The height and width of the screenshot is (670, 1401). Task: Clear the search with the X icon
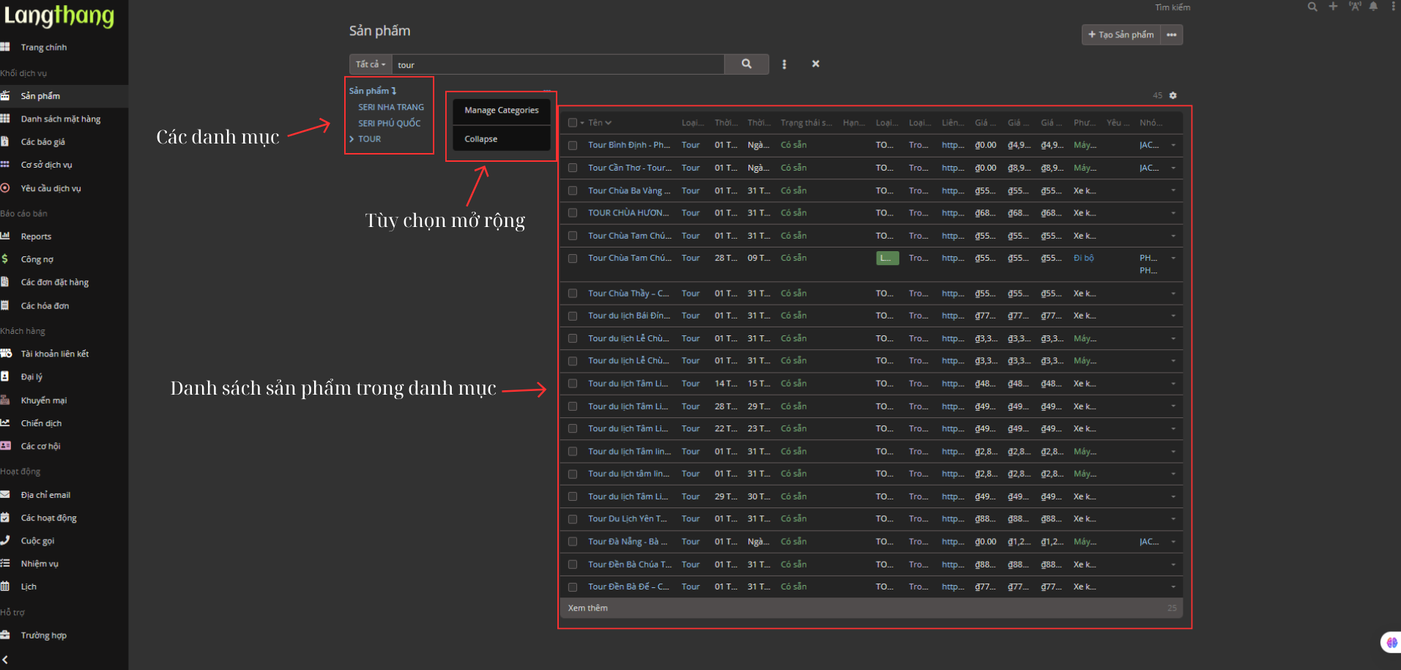tap(815, 64)
